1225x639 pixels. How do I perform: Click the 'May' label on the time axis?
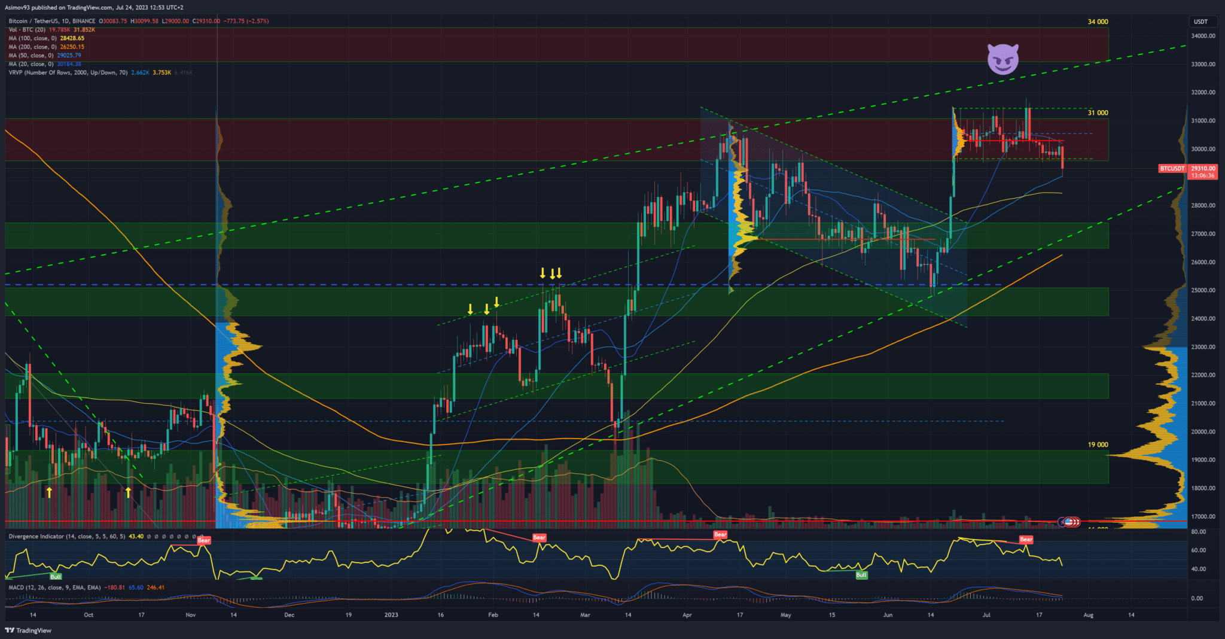(x=785, y=614)
